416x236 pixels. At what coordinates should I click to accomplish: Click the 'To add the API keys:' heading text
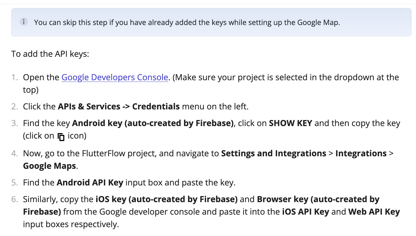(50, 54)
